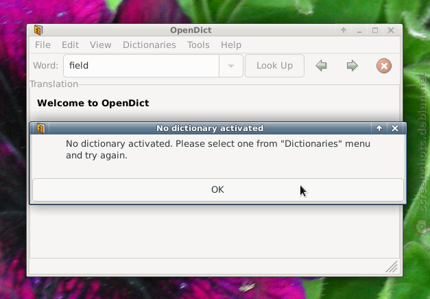Open the Edit menu
The width and height of the screenshot is (430, 299).
pos(70,45)
